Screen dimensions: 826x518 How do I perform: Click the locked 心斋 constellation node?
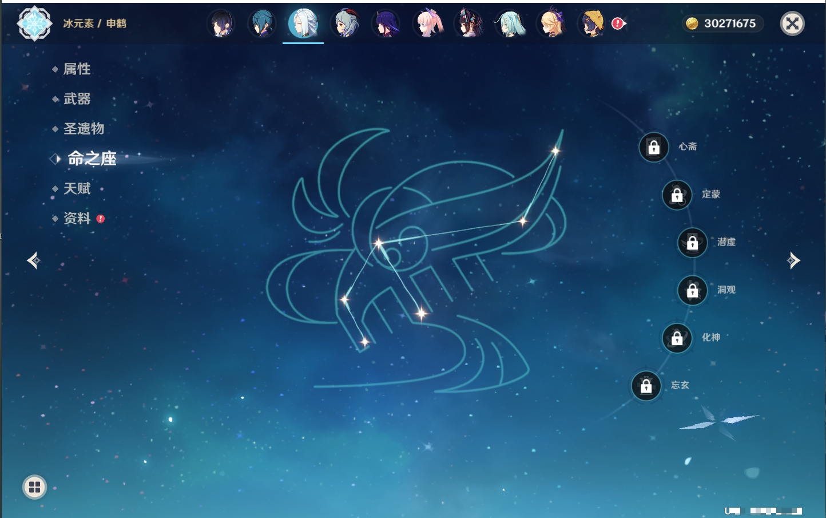coord(654,148)
